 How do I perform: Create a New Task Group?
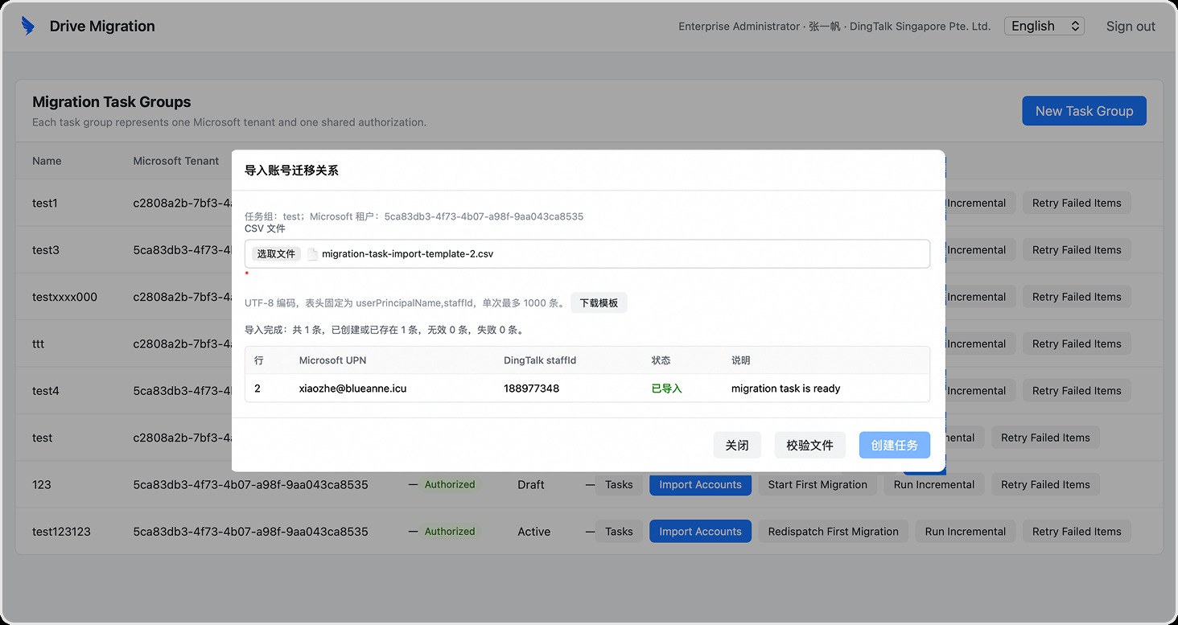(1084, 111)
